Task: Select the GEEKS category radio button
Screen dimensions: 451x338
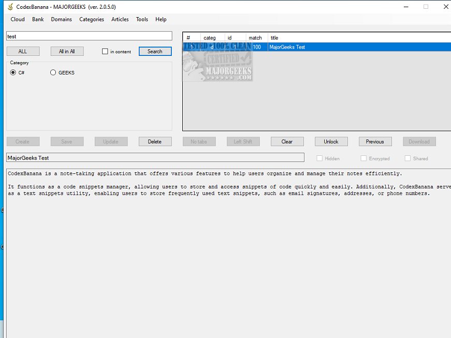Action: [x=53, y=72]
